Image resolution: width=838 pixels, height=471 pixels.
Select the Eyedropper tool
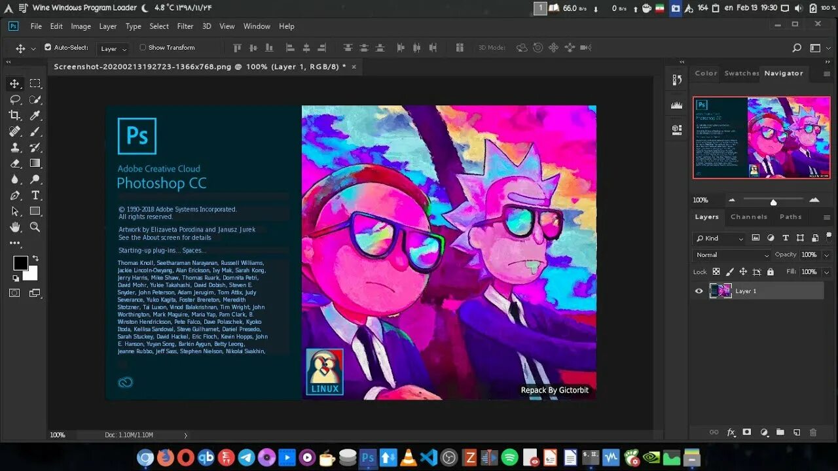coord(35,116)
